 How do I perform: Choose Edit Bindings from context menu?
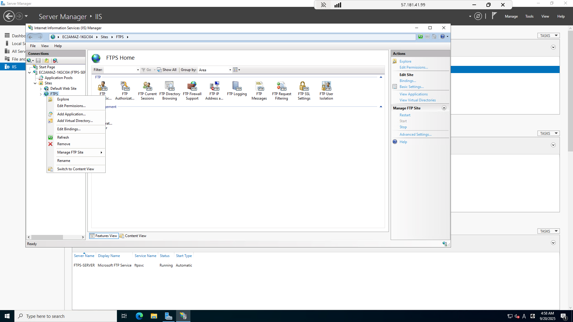[69, 129]
